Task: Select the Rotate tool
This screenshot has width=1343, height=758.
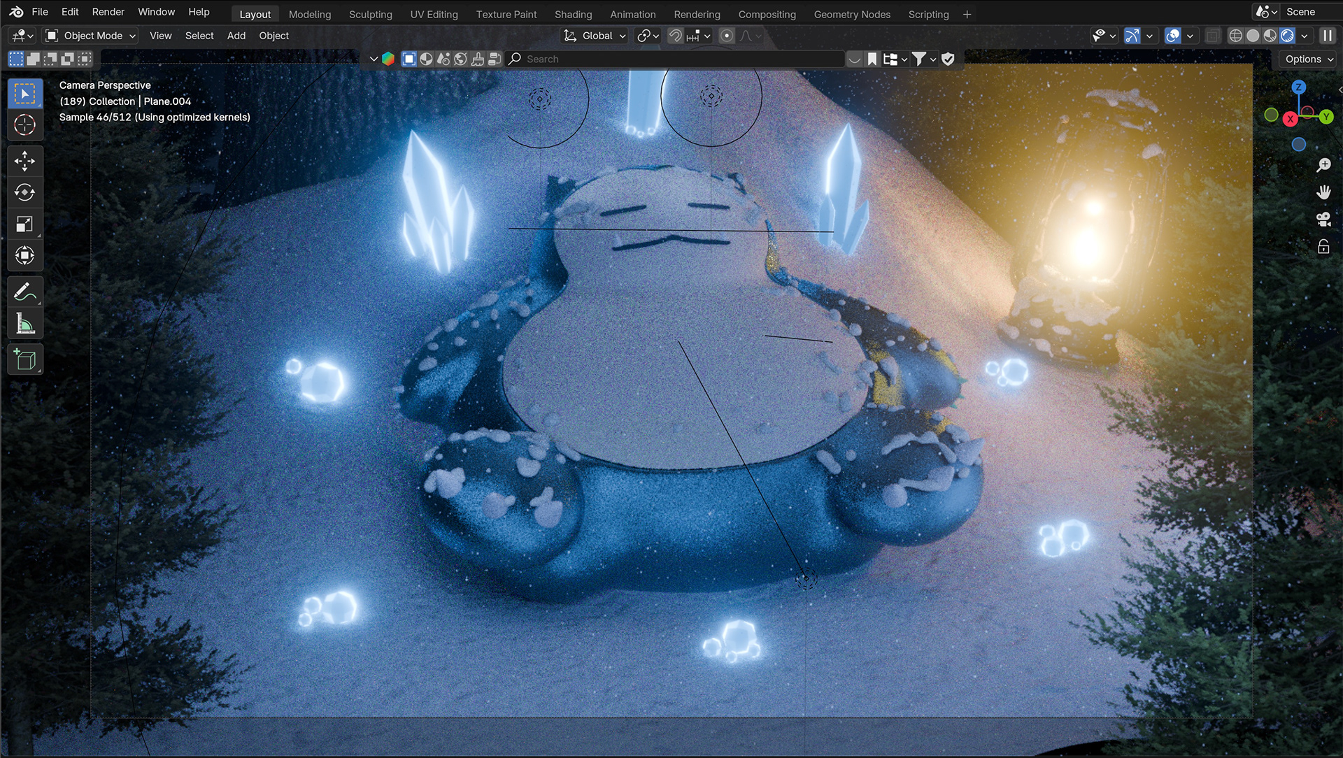Action: (x=24, y=192)
